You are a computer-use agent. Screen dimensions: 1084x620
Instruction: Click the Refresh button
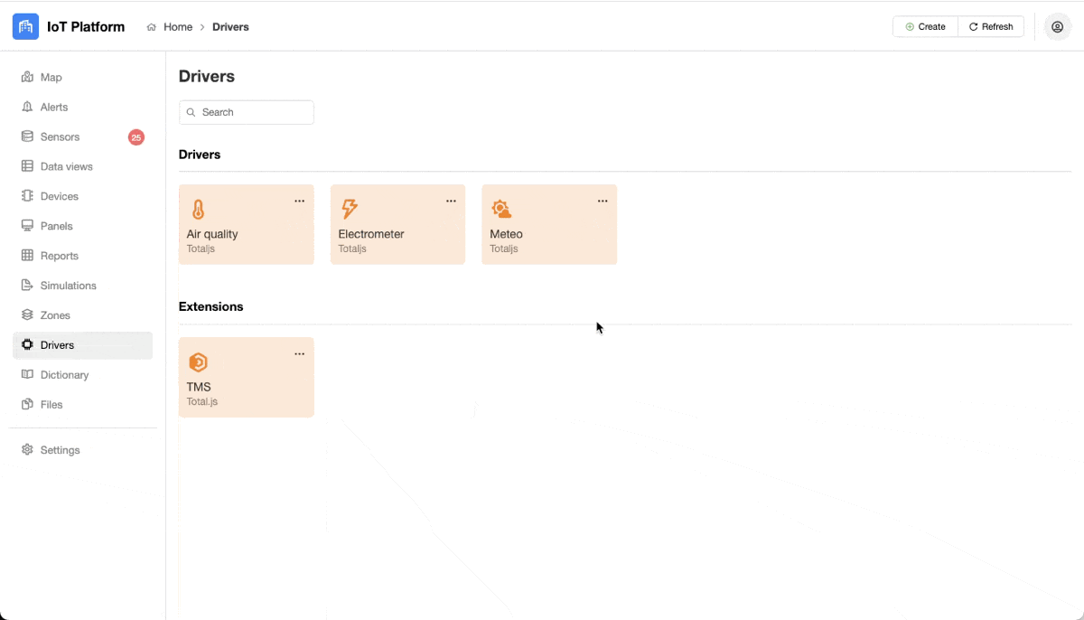(991, 27)
